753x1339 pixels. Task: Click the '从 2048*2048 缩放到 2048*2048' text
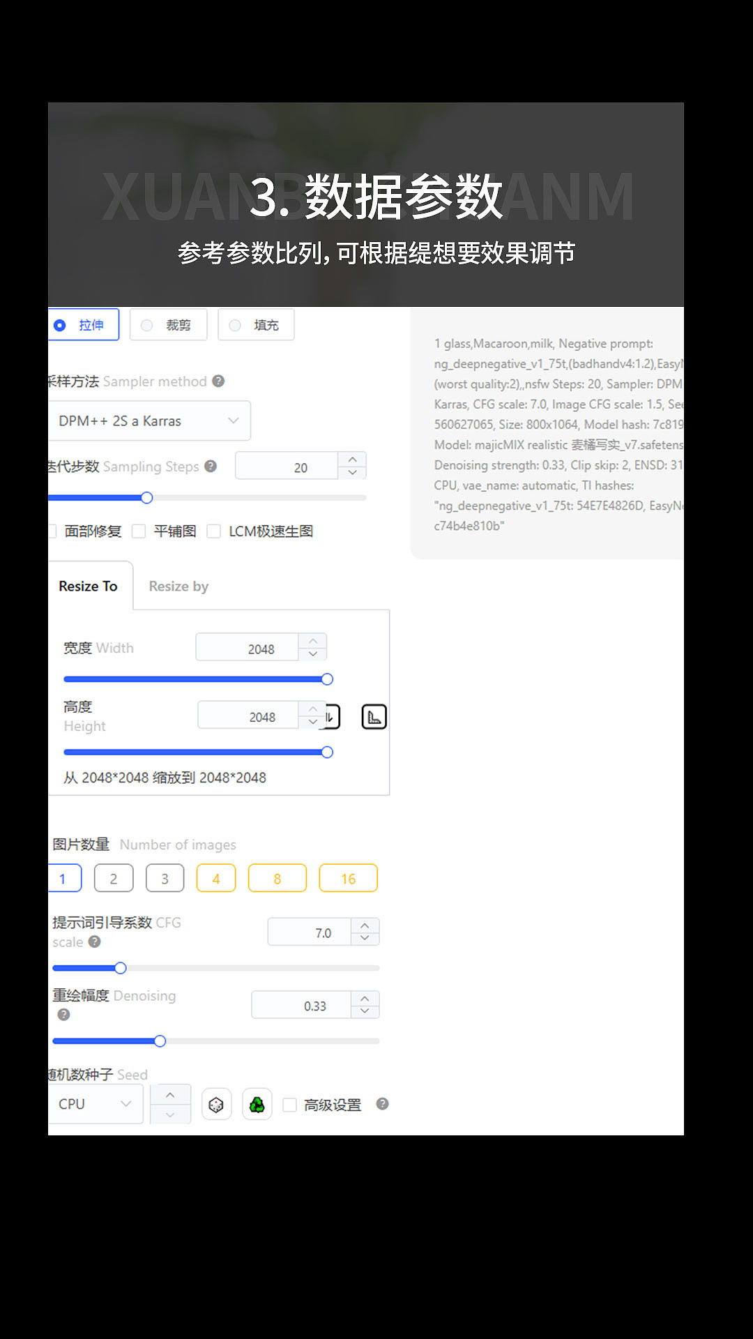coord(165,778)
